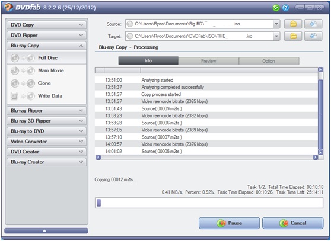Switch to the Preview tab

point(209,61)
